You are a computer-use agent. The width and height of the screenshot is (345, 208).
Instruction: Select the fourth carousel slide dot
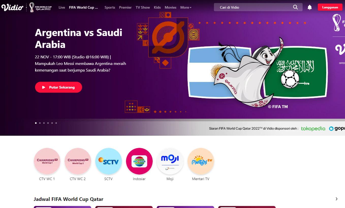pyautogui.click(x=48, y=123)
